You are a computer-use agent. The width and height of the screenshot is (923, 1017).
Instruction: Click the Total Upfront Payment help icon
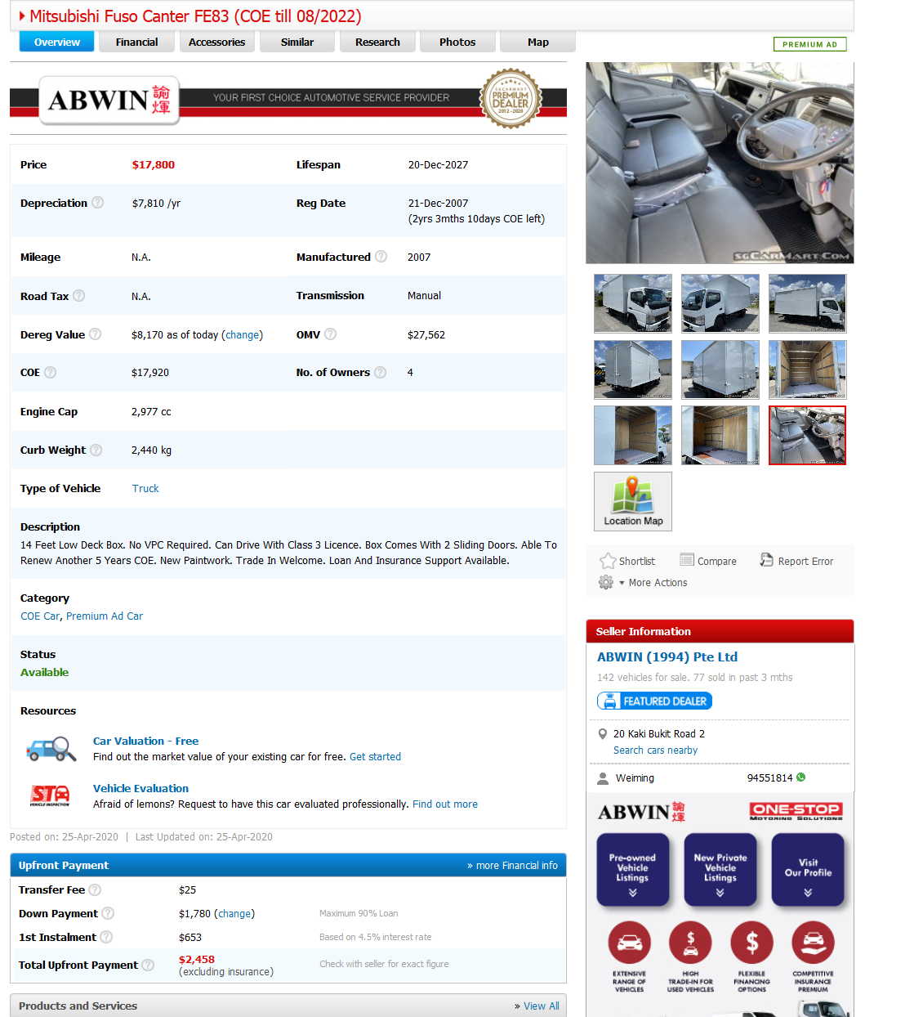click(148, 965)
